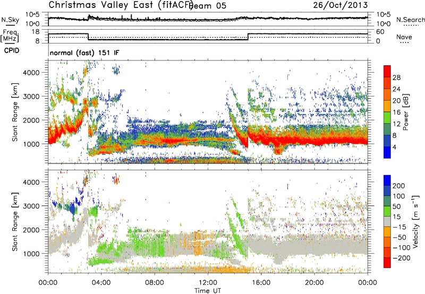The height and width of the screenshot is (294, 425).
Task: Click '3000' tick in velocity panel
Action: (x=31, y=206)
